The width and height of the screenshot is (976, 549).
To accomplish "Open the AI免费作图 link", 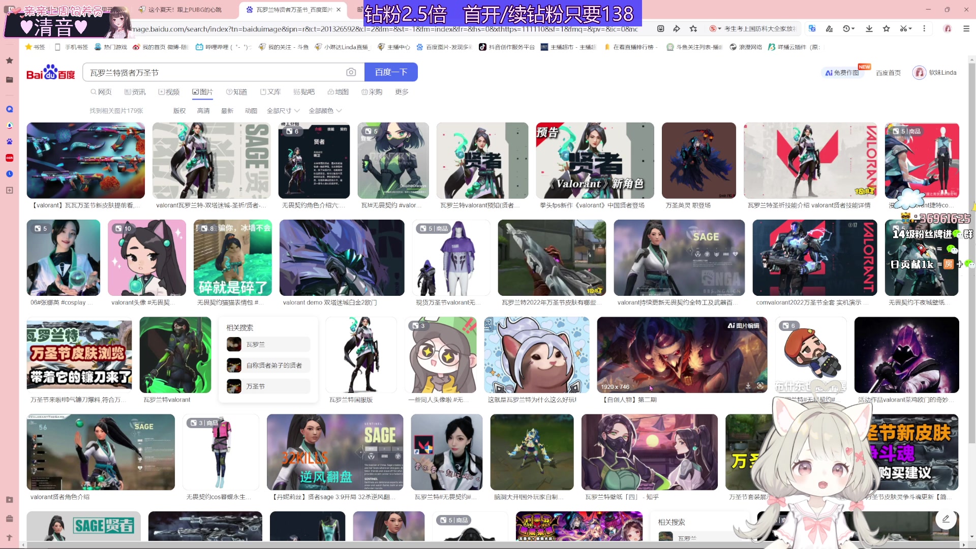I will pyautogui.click(x=842, y=73).
